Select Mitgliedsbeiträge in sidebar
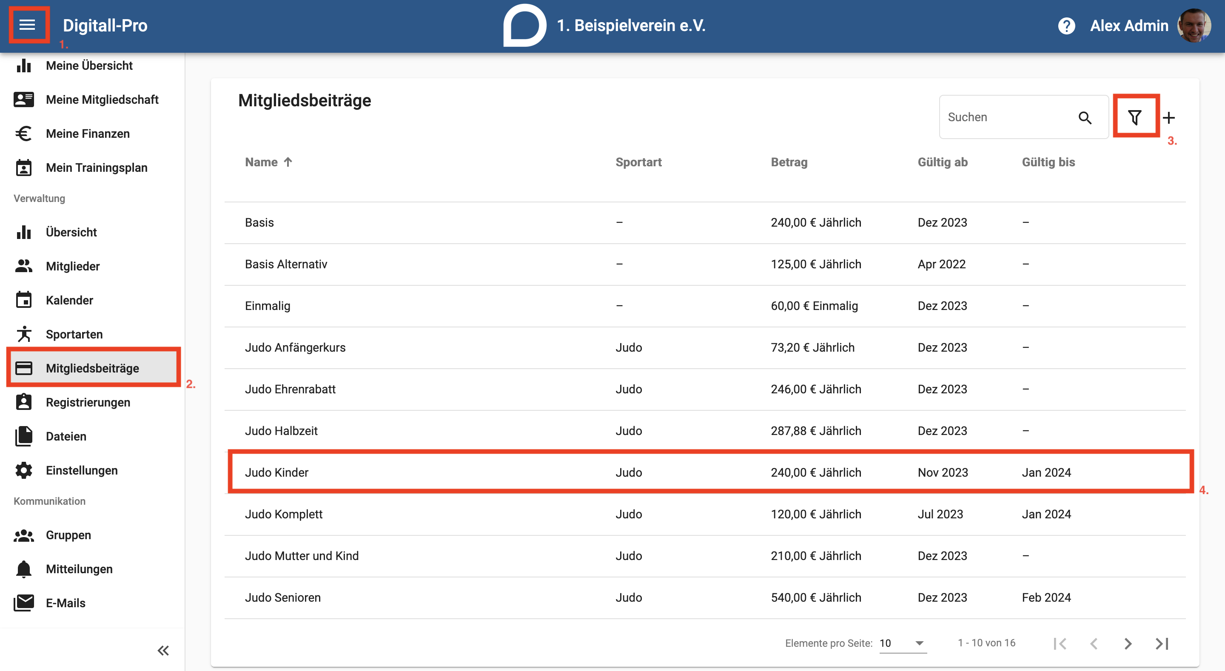 coord(92,368)
